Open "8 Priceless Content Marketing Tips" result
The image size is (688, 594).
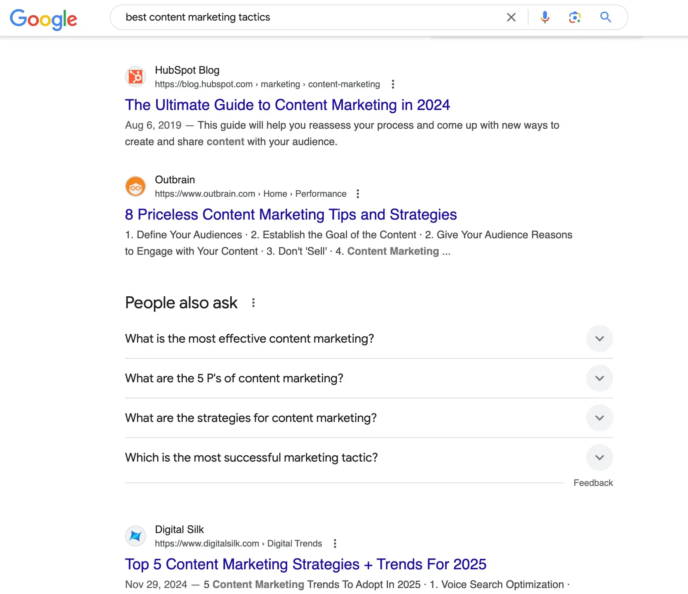(x=290, y=215)
